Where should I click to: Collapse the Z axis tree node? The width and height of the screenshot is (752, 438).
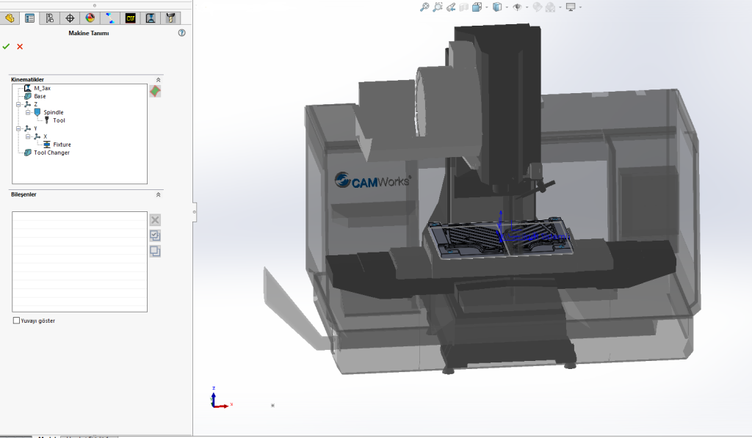tap(18, 105)
